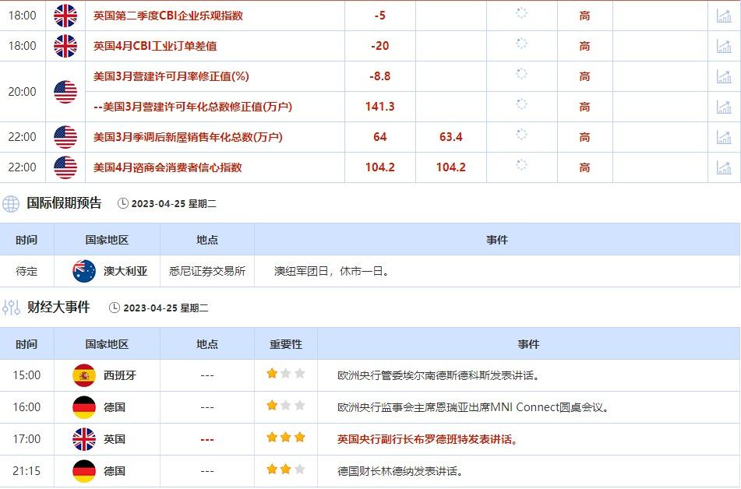Open chart icon for 英国第二季度CBI企业乐观指数
The height and width of the screenshot is (489, 741).
(x=724, y=16)
